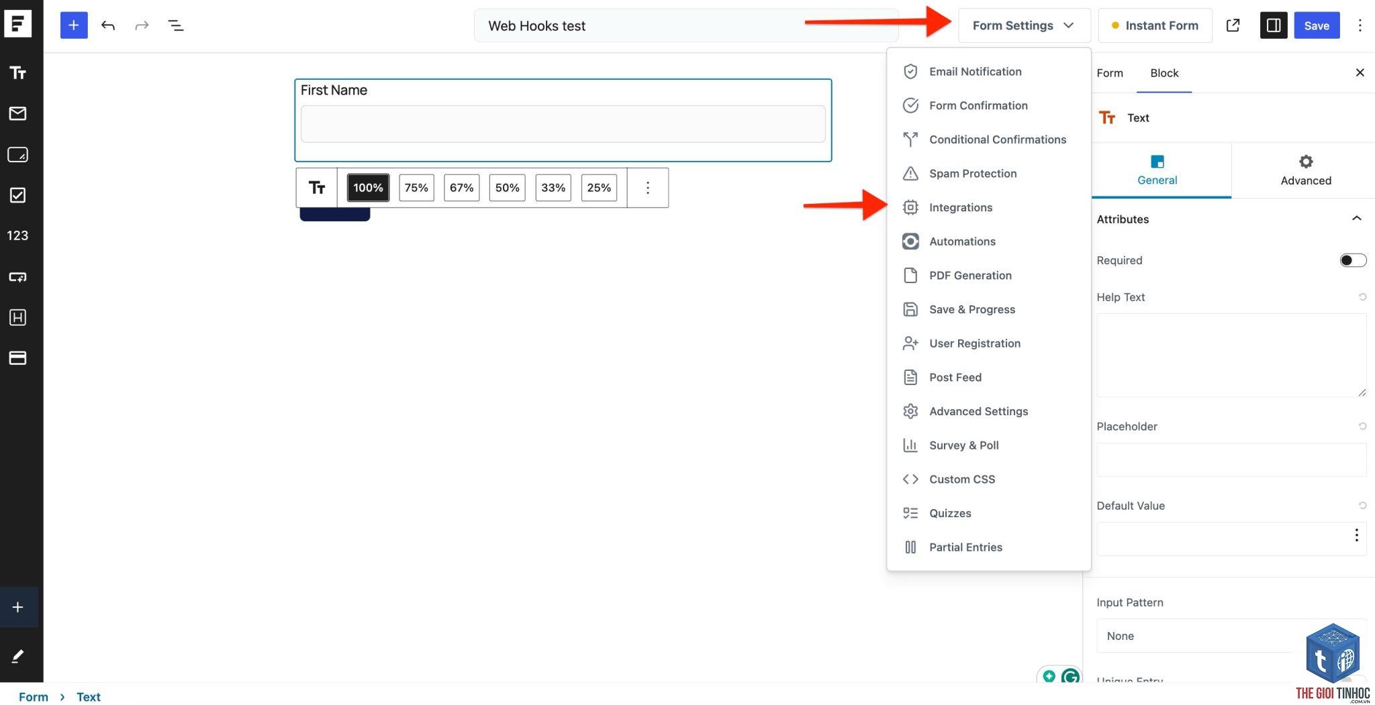Undo the last change
Screen dimensions: 1375x705
(x=108, y=25)
